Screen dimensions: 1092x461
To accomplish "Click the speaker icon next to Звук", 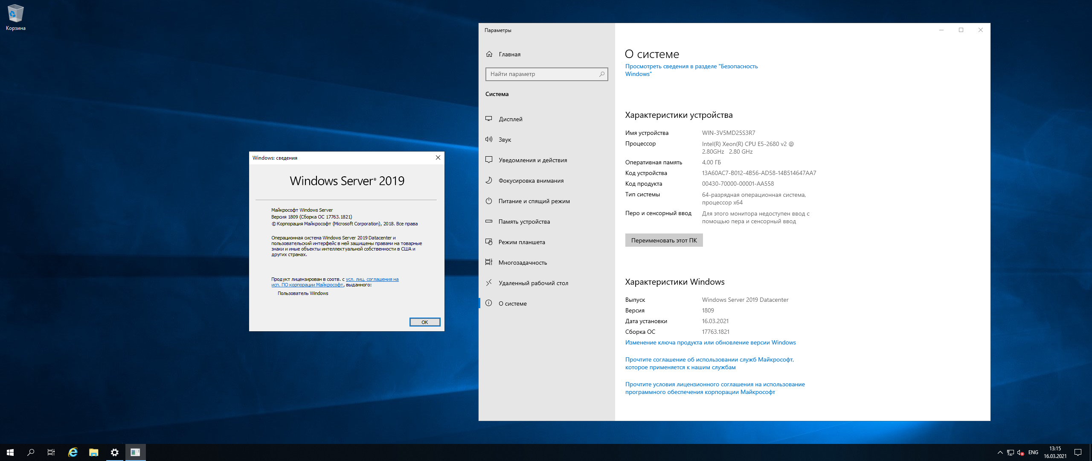I will click(x=489, y=139).
